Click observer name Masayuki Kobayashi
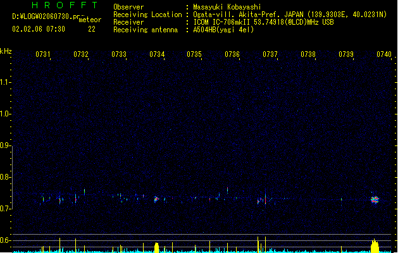Image resolution: width=398 pixels, height=253 pixels. [227, 7]
